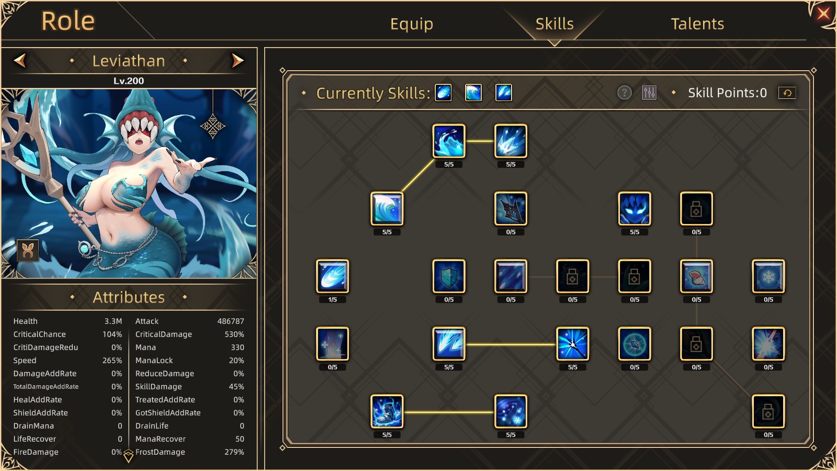Select the blue demon face skill
837x471 pixels.
635,208
